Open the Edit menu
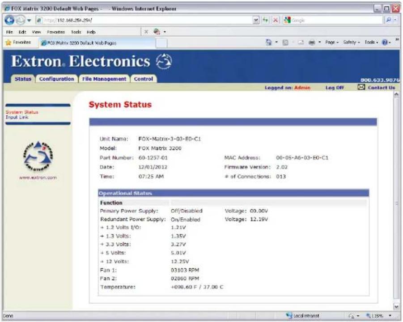Screen dimensions: 403x322 click(22, 32)
